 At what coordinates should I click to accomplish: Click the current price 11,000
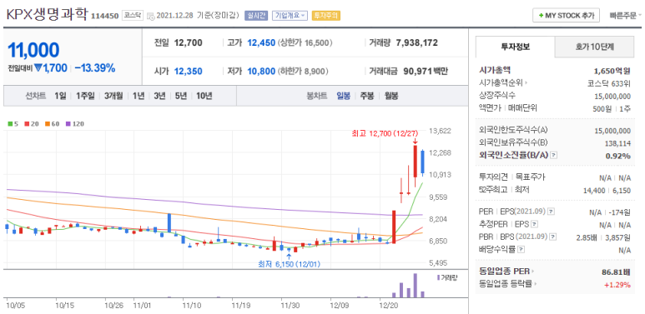[33, 50]
